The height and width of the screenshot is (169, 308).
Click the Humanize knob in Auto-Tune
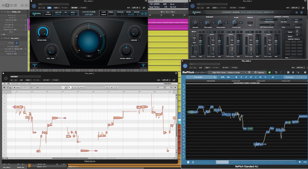point(135,32)
